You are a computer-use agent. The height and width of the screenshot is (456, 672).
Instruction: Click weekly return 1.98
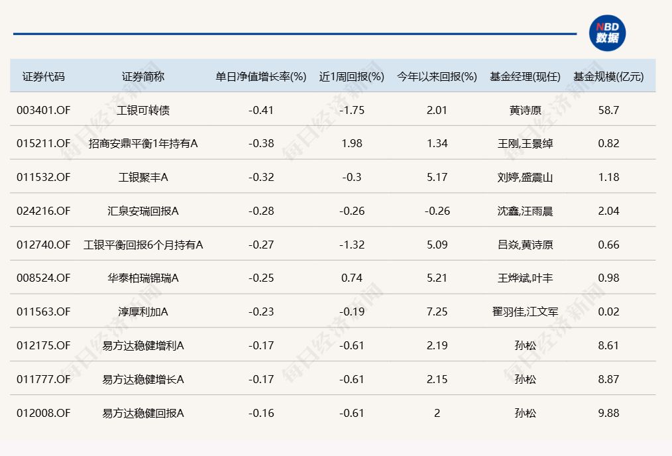352,144
